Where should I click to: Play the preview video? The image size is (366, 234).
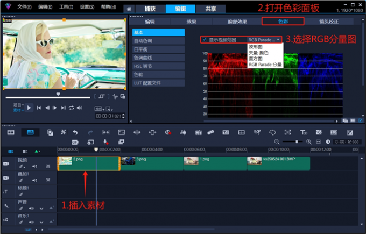(29, 108)
